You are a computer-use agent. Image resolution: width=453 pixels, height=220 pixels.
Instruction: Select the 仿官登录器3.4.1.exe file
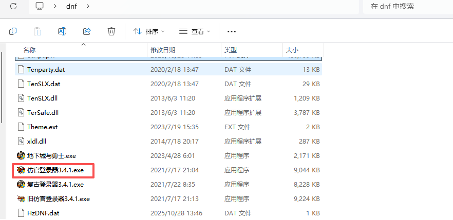[55, 170]
